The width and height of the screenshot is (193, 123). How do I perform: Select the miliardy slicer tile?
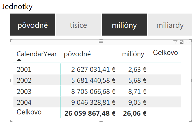tap(170, 25)
